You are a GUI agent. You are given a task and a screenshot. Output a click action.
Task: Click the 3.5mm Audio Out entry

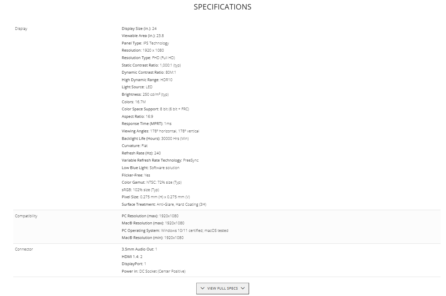click(139, 249)
